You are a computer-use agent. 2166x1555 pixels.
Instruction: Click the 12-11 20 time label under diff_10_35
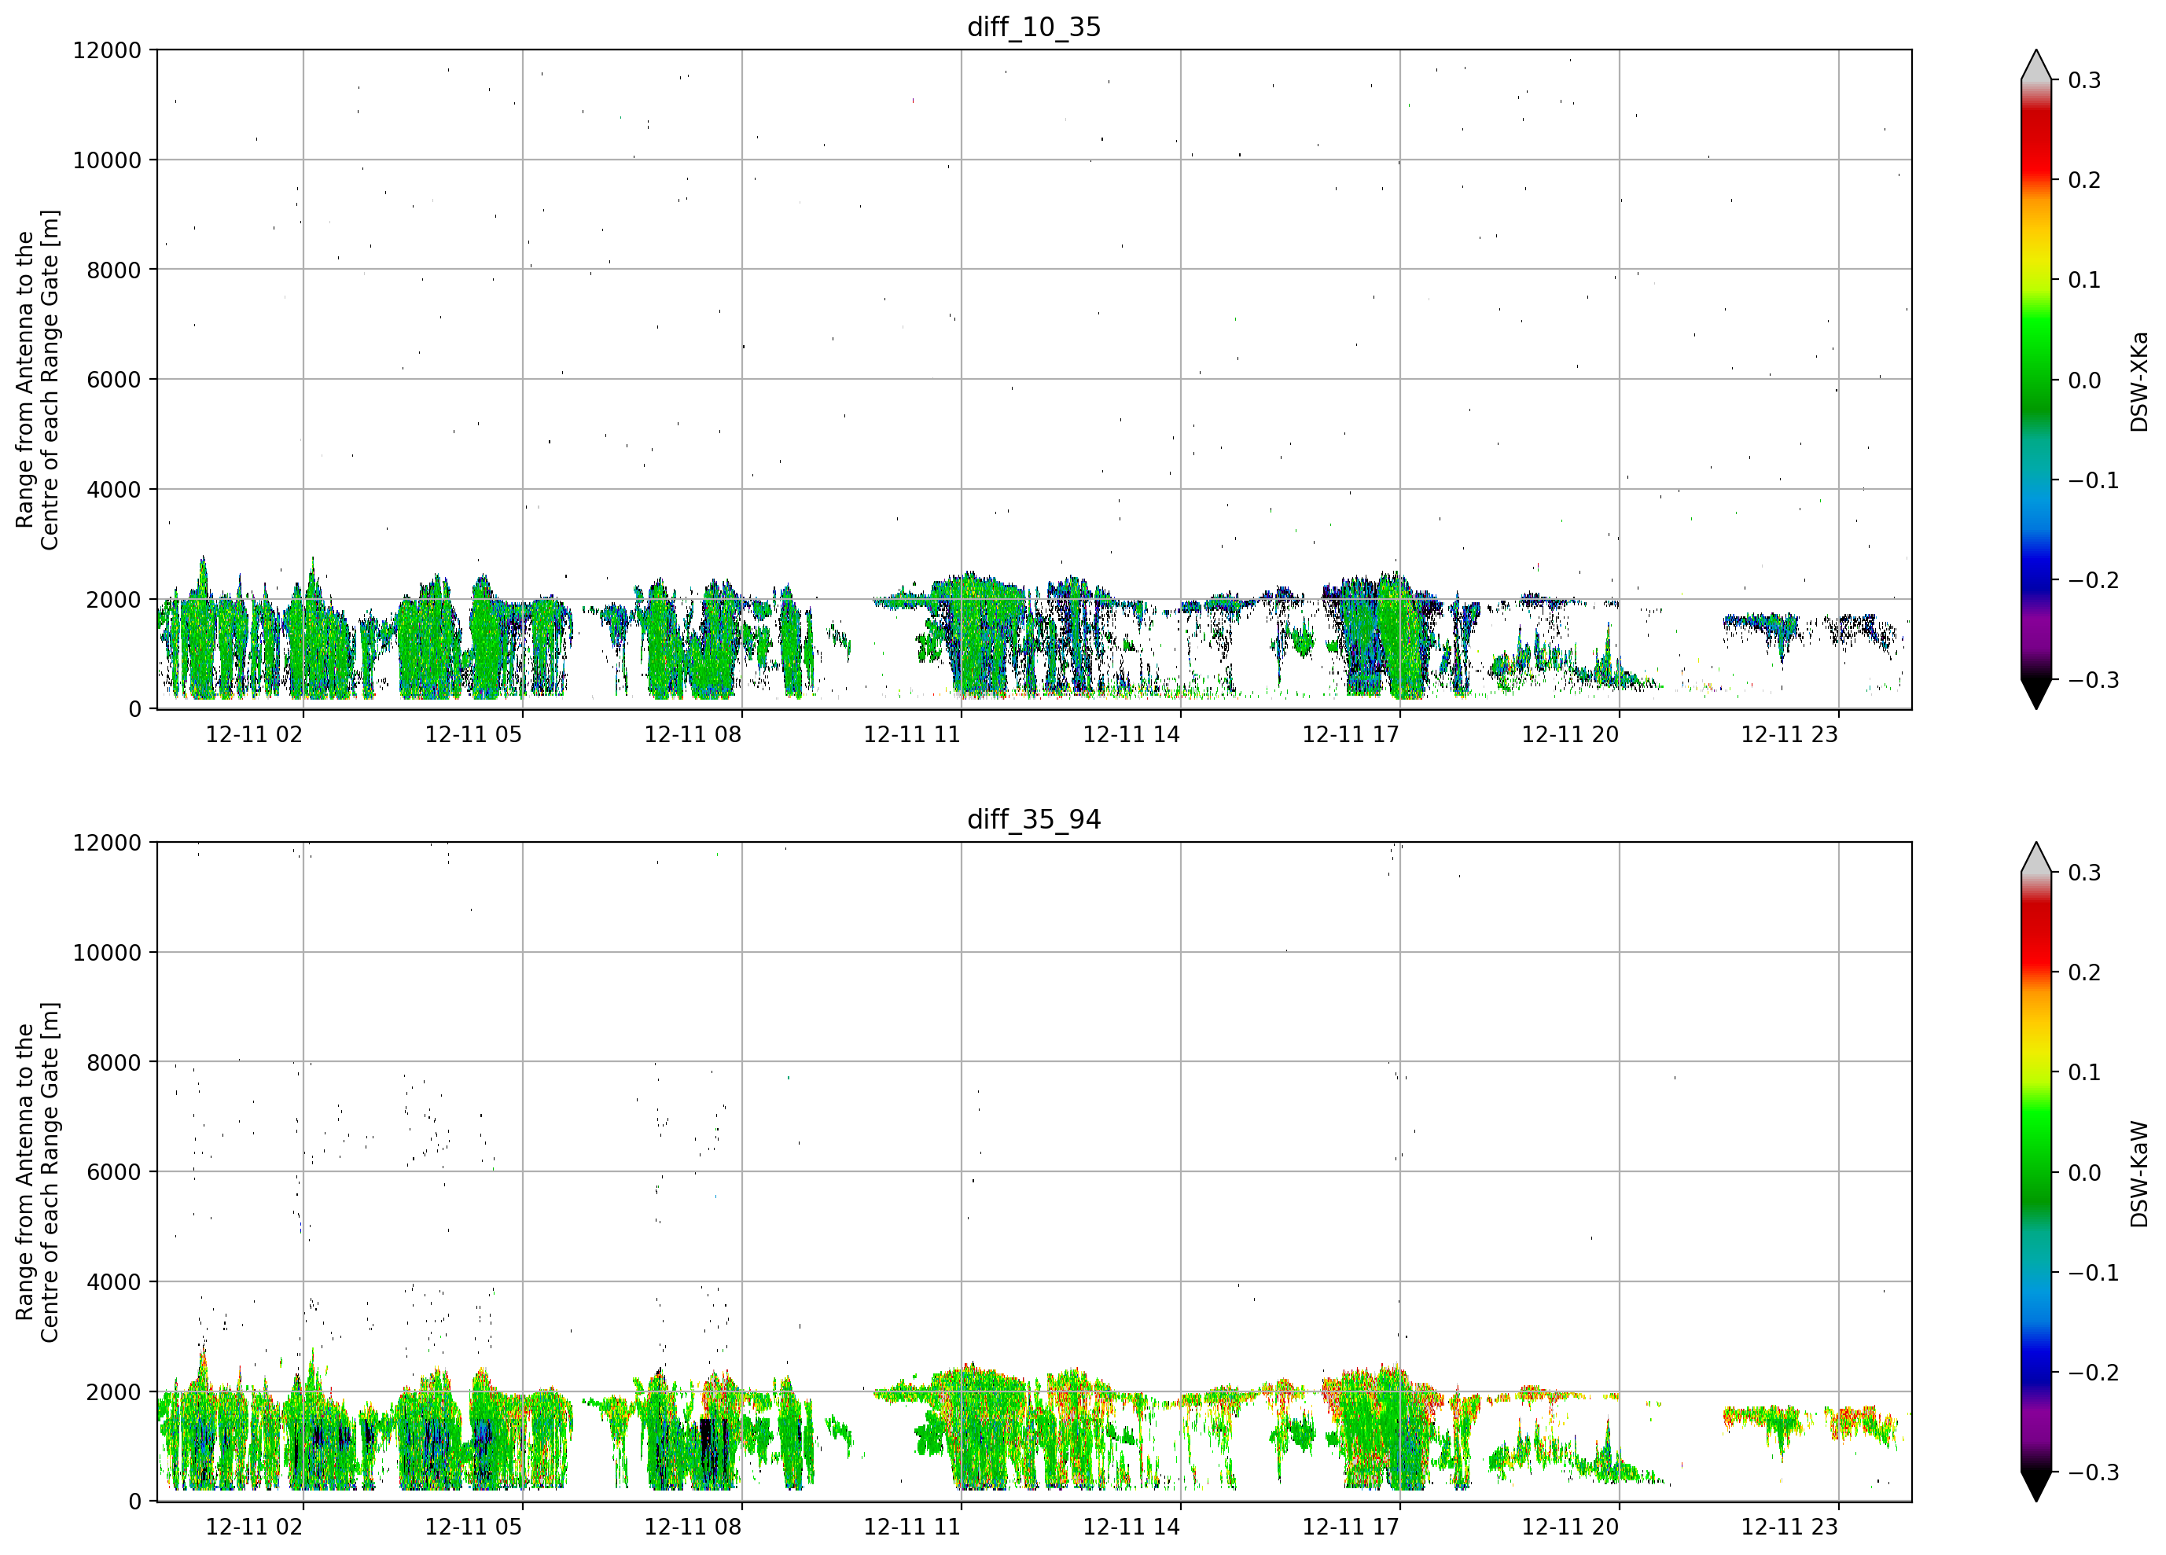1570,734
